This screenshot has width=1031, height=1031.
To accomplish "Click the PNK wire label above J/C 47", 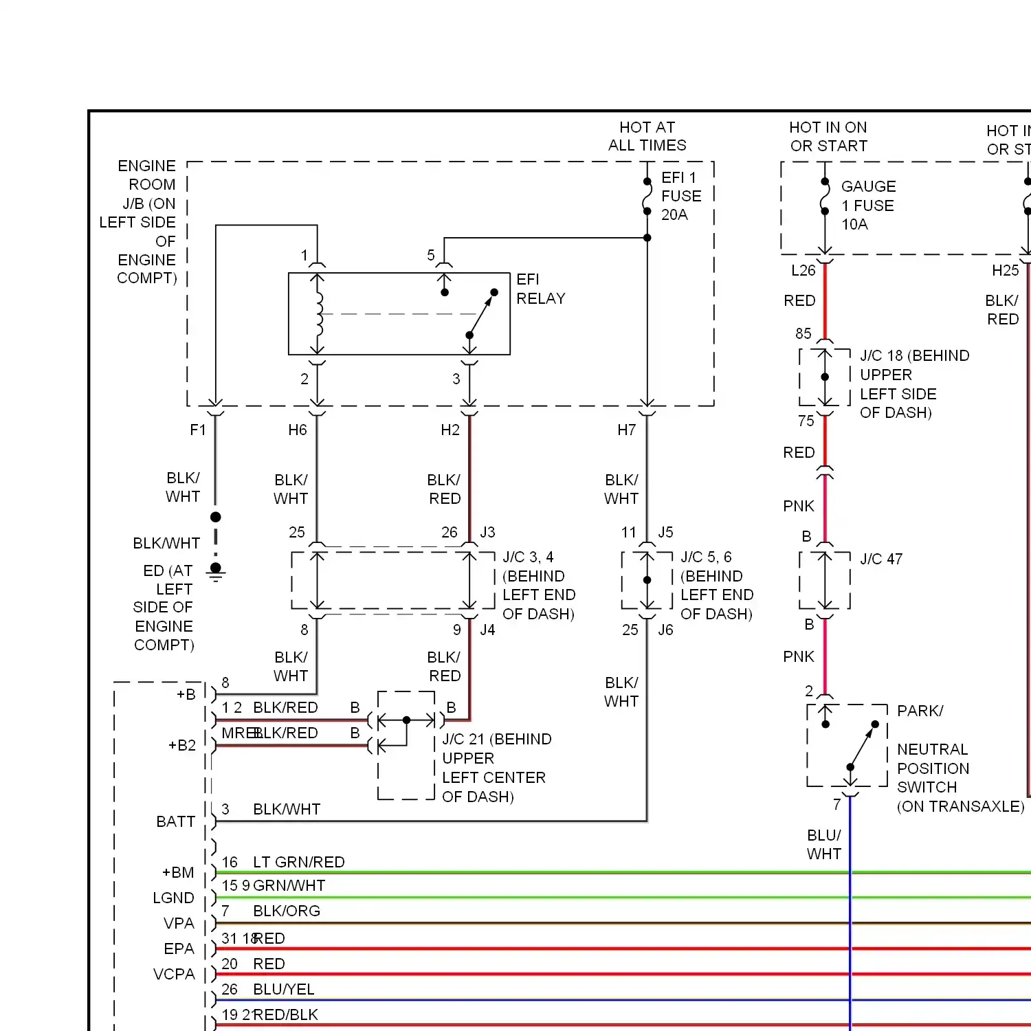I will coord(799,506).
